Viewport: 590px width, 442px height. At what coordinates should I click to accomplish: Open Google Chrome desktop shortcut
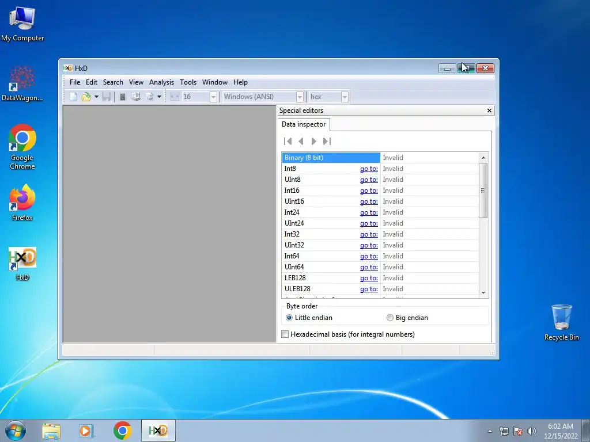pyautogui.click(x=22, y=147)
